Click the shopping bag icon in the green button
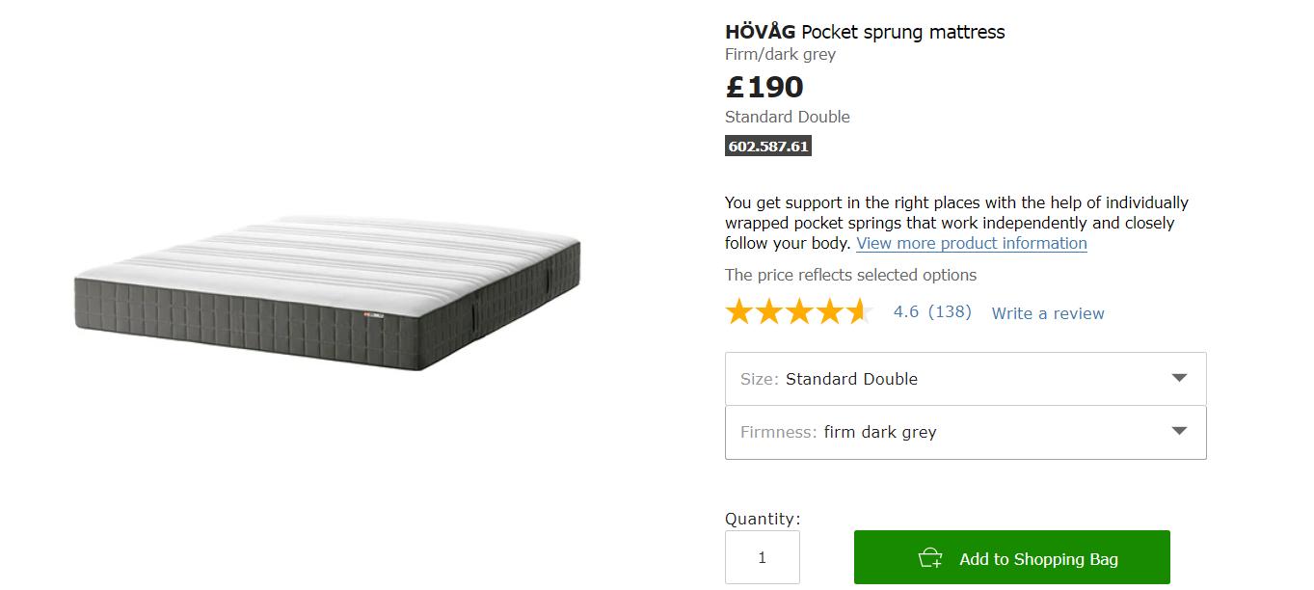Viewport: 1314px width, 590px height. tap(929, 557)
